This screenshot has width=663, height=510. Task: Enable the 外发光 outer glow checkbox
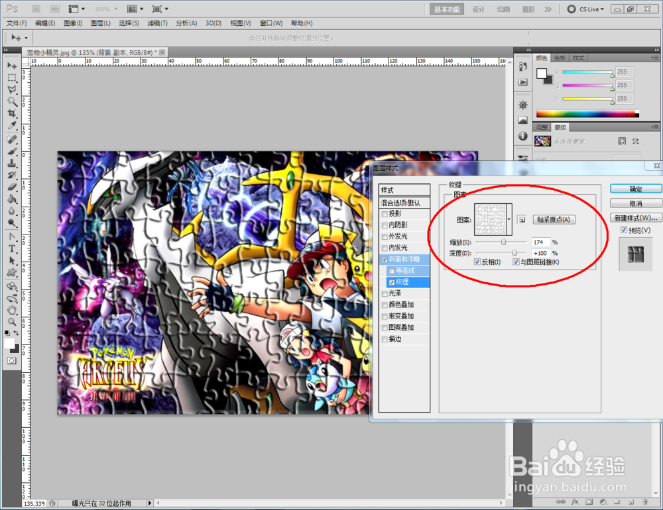tap(385, 236)
